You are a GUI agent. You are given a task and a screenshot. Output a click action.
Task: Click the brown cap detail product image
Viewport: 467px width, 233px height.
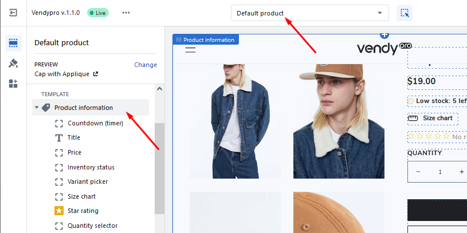point(339,212)
